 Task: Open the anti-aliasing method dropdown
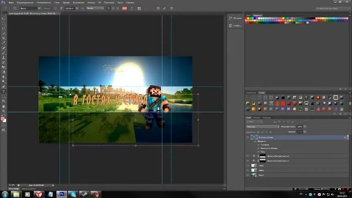95,8
